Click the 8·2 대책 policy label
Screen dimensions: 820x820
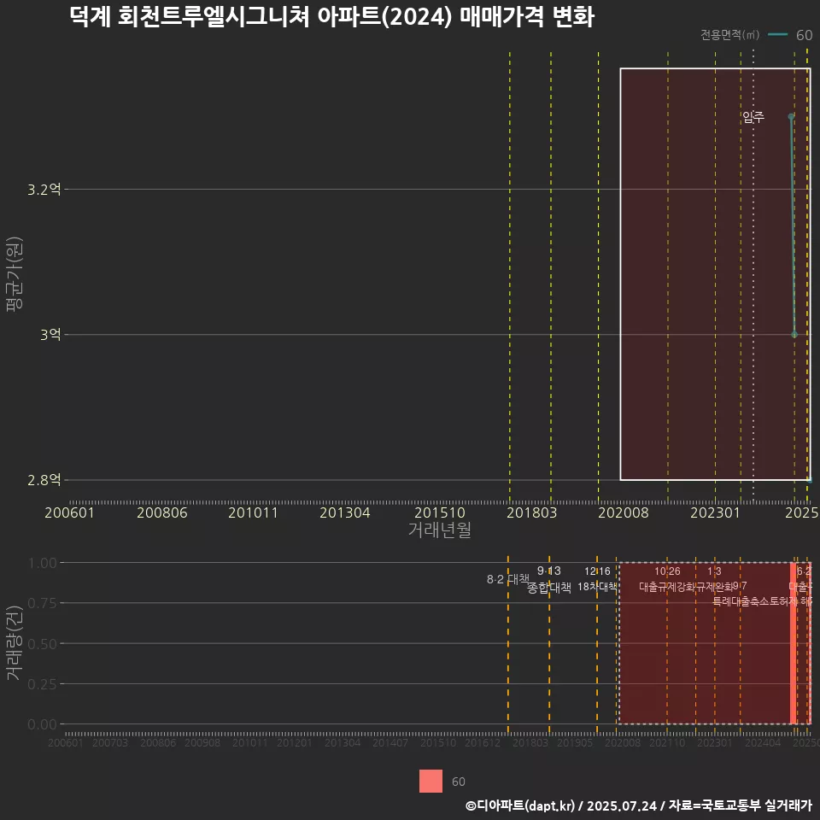[507, 579]
